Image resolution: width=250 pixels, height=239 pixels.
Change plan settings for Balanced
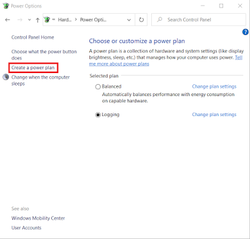pyautogui.click(x=214, y=86)
